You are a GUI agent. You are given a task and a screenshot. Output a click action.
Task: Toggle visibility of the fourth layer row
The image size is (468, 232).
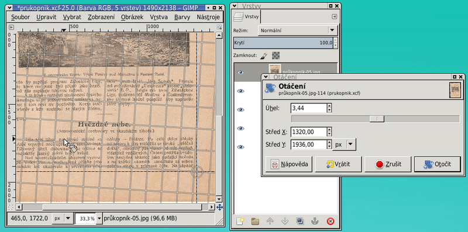coord(240,128)
